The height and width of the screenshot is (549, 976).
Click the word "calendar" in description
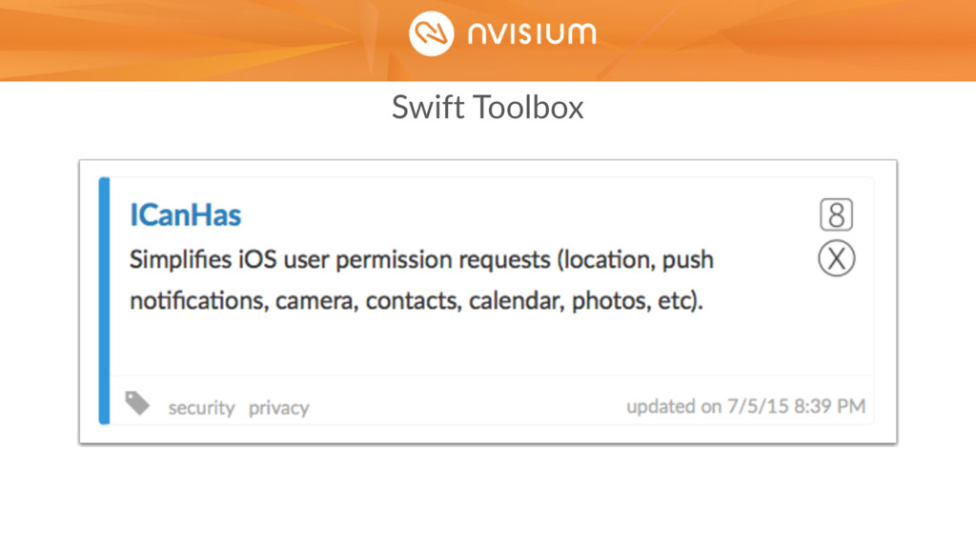click(x=516, y=301)
